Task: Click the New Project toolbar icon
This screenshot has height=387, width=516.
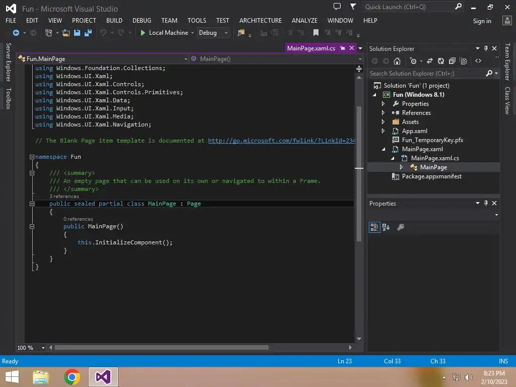Action: [48, 33]
